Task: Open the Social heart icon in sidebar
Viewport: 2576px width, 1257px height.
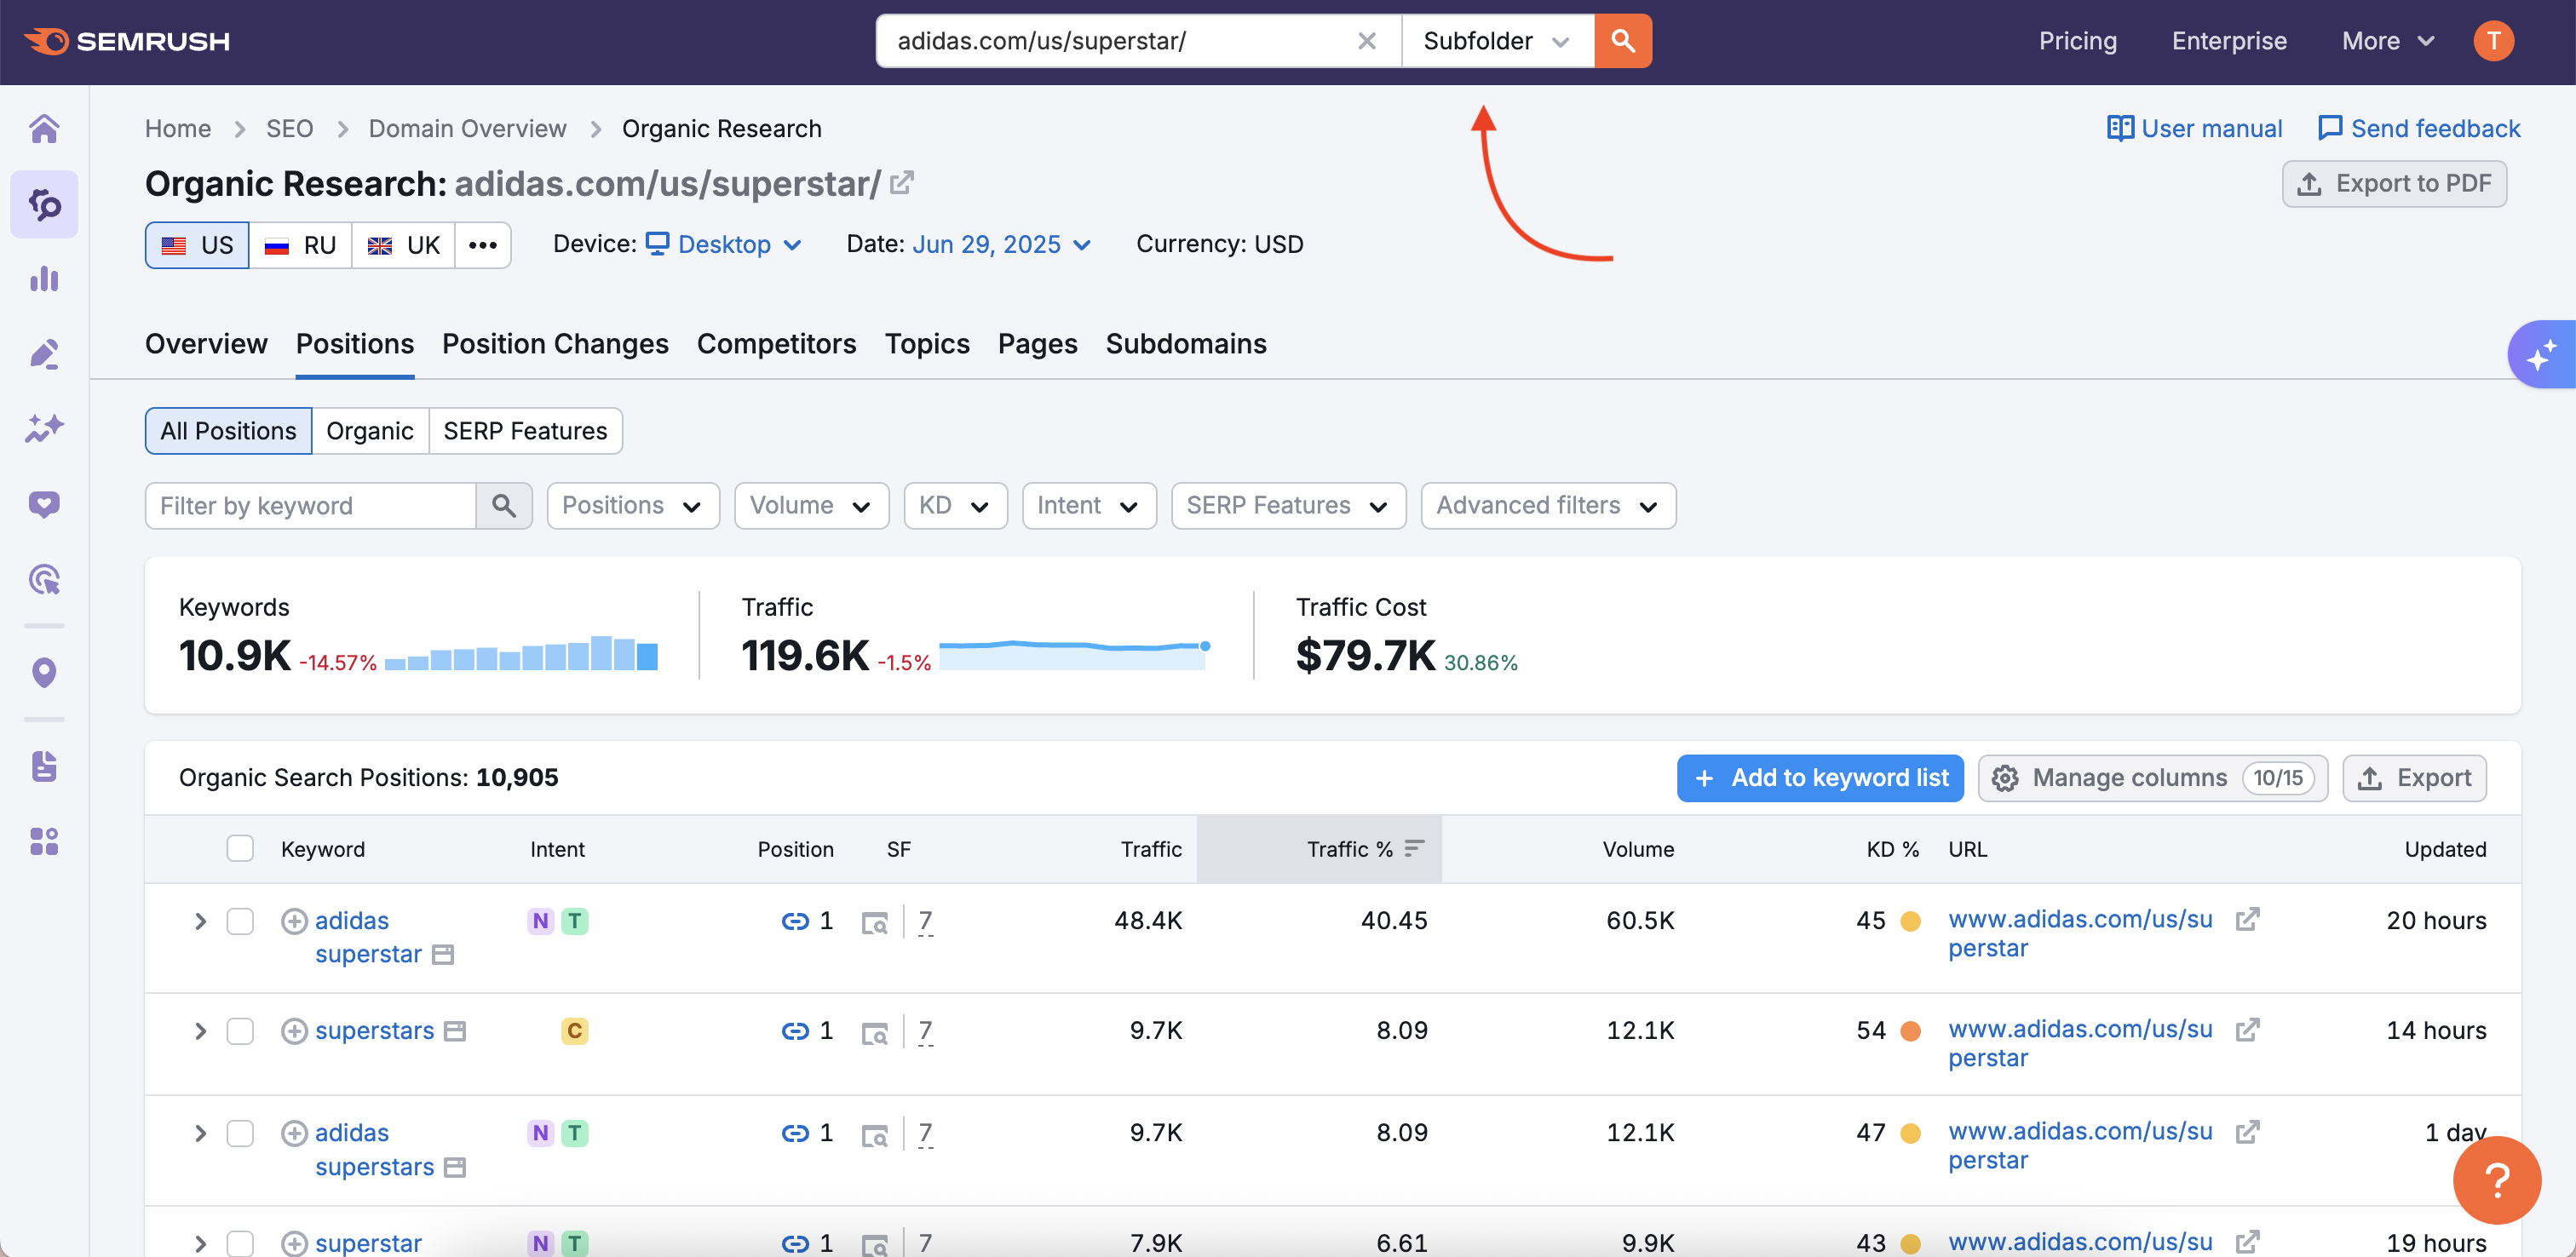Action: click(44, 504)
